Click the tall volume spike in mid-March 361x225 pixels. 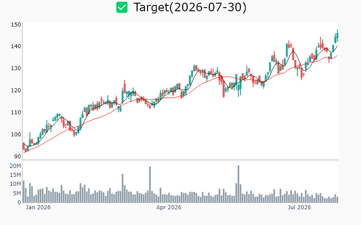coord(150,184)
